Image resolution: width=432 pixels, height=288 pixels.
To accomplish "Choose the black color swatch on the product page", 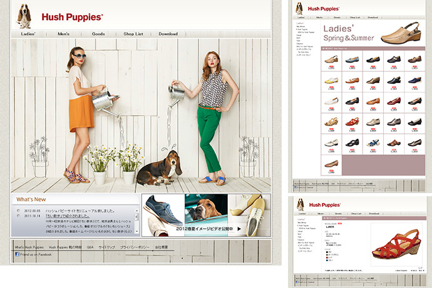I will (327, 252).
